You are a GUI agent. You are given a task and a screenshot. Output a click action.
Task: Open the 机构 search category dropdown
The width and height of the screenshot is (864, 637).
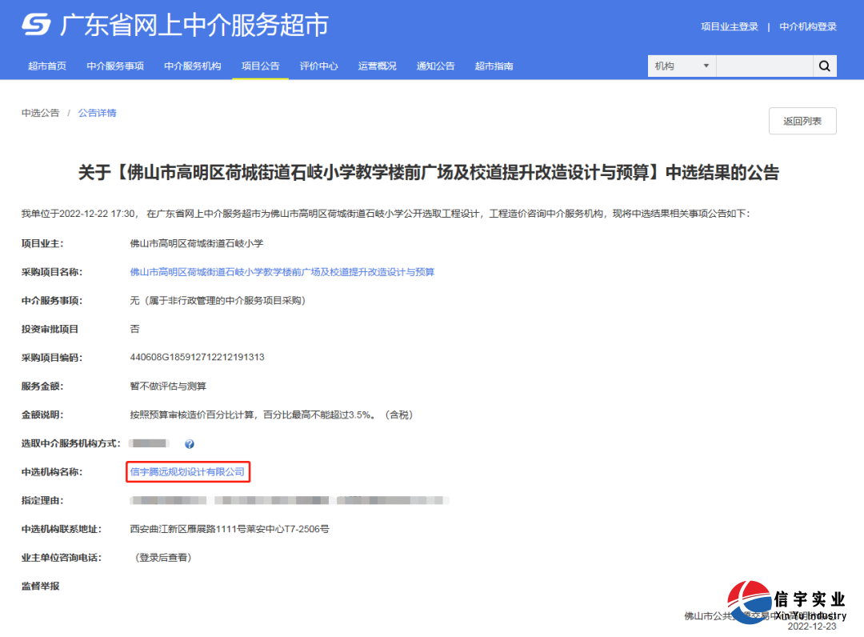pos(681,66)
